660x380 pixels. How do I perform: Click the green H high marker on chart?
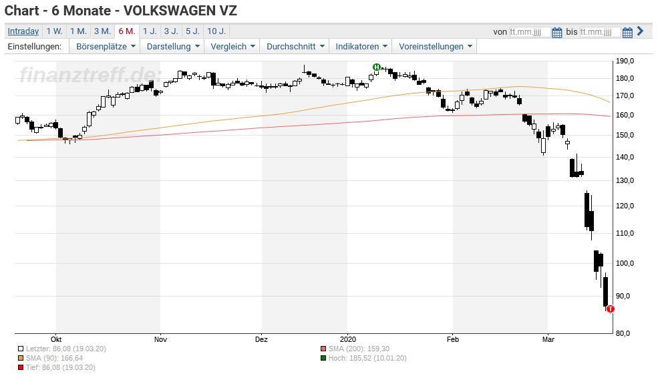click(377, 67)
